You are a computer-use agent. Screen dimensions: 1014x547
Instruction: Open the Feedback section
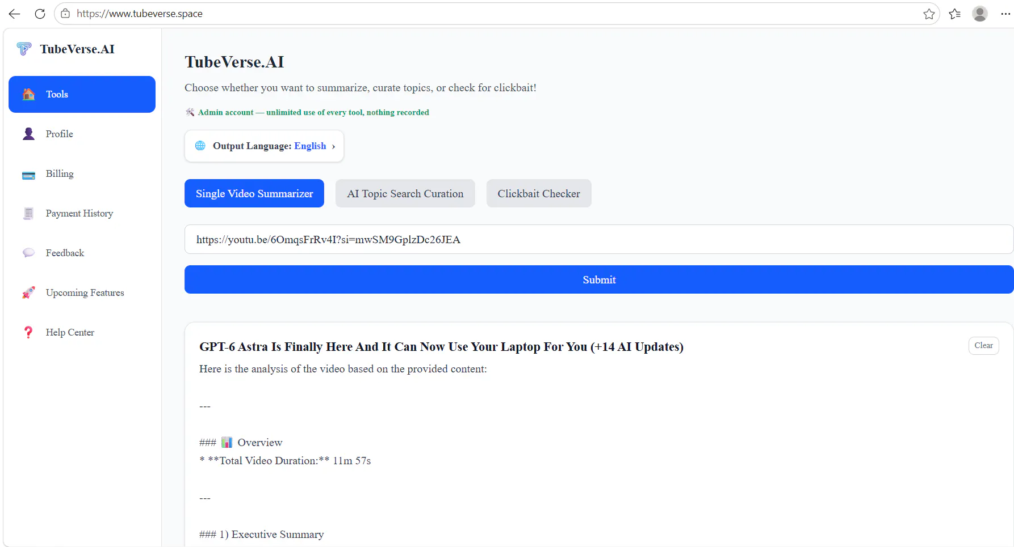pos(82,253)
